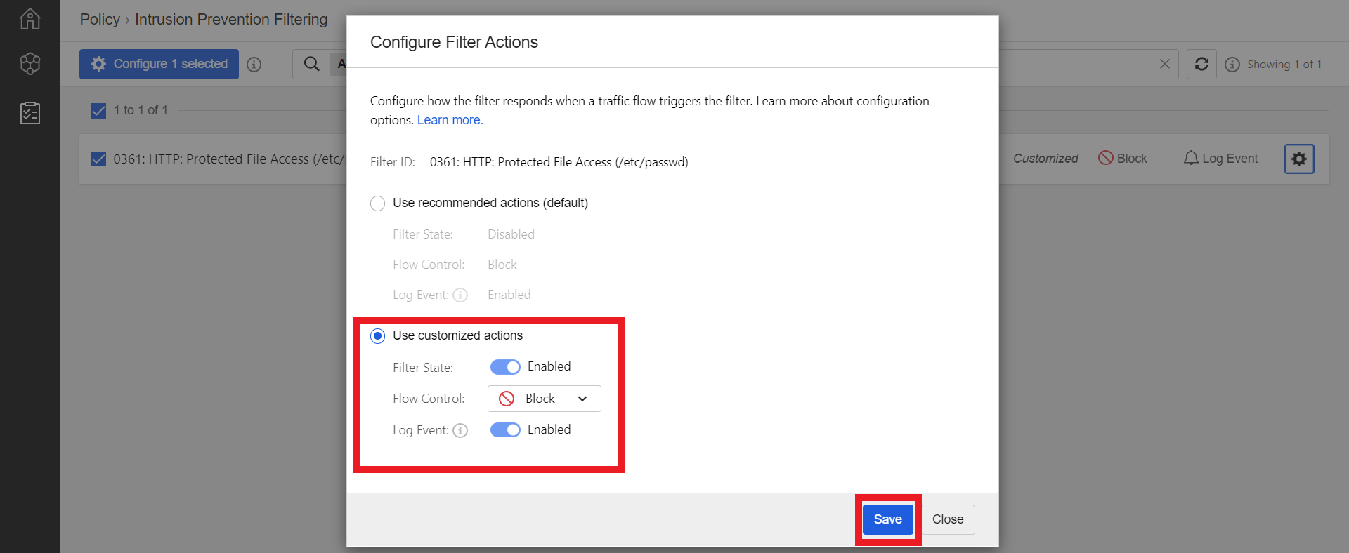Follow the Learn more link
The height and width of the screenshot is (553, 1349).
[x=450, y=120]
